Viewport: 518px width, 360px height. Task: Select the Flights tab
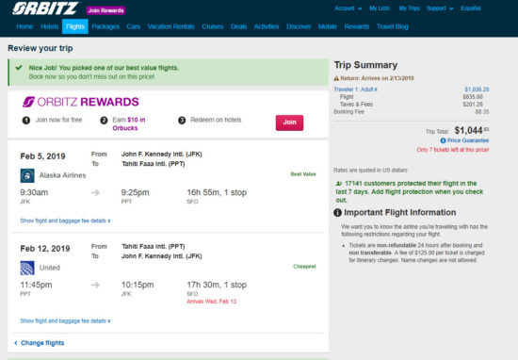pyautogui.click(x=75, y=26)
